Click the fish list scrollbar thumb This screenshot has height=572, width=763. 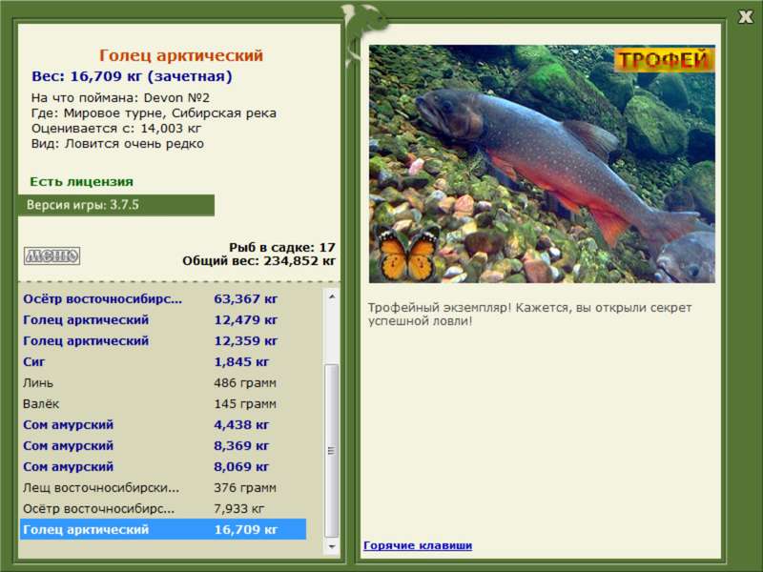pyautogui.click(x=332, y=450)
